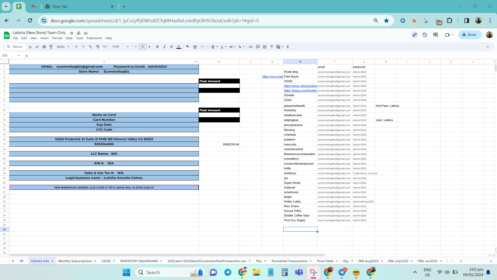Screen dimensions: 497x280
Task: Open the functions sigma menu
Action: click(288, 47)
